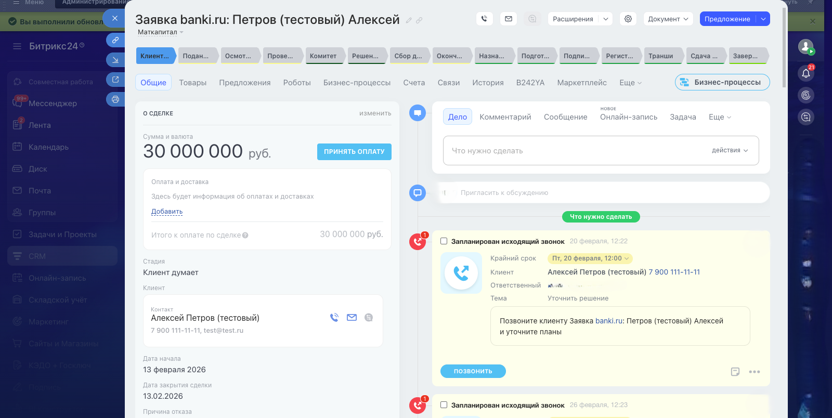
Task: Switch to the Товары tab
Action: (x=192, y=83)
